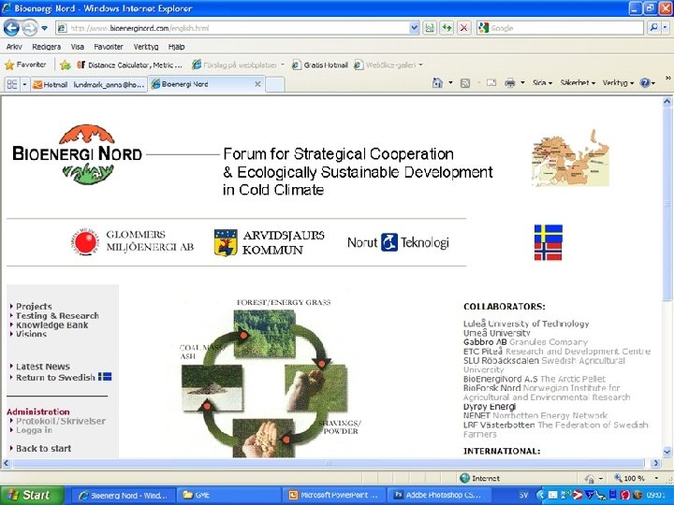Click the Google search box
Viewport: 674px width, 505px height.
(x=560, y=28)
